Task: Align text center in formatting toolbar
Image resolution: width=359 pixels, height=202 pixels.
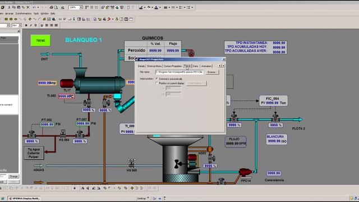Action: point(47,25)
